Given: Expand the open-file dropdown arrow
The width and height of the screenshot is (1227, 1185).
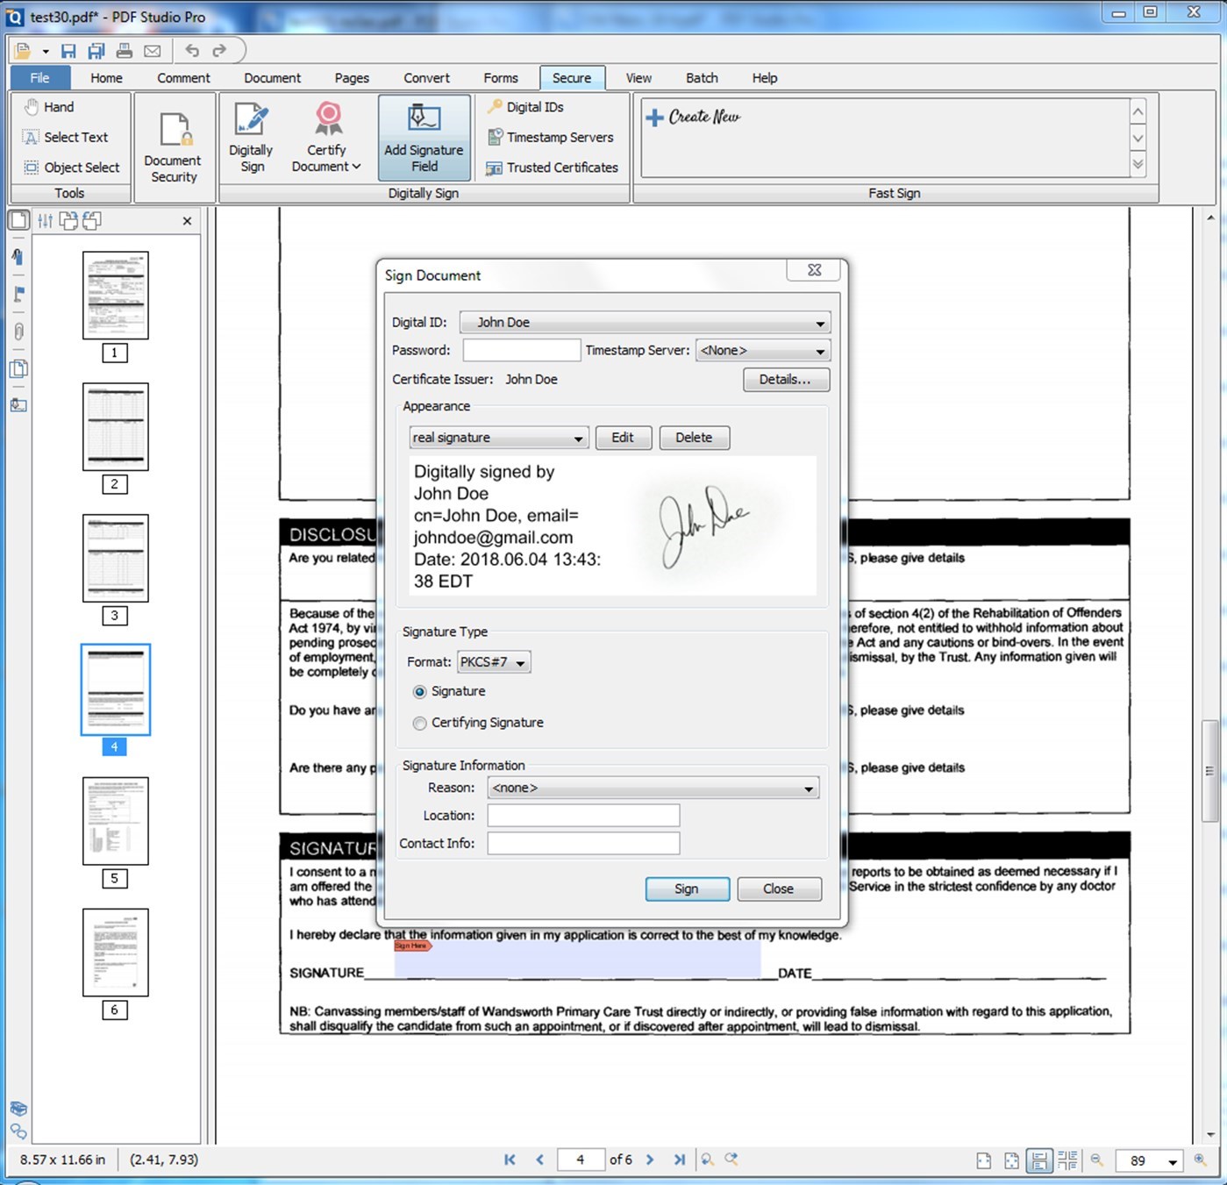Looking at the screenshot, I should [46, 52].
